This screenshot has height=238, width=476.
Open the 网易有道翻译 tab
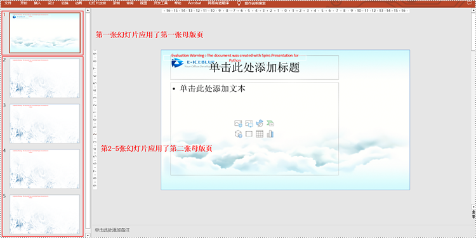point(218,3)
